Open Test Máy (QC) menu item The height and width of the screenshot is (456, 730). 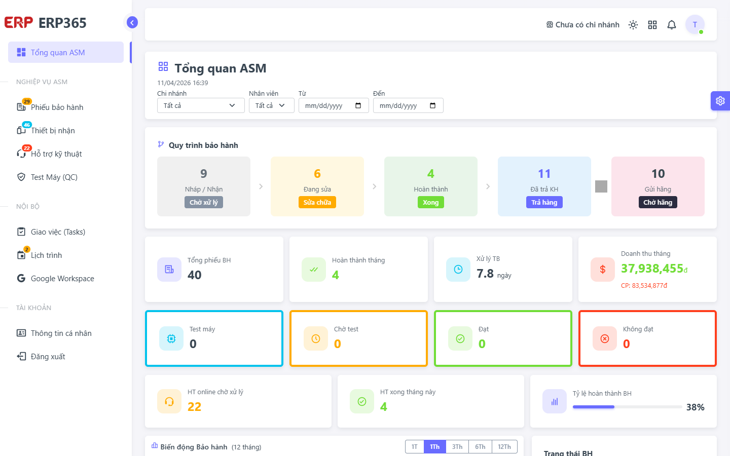(x=66, y=177)
